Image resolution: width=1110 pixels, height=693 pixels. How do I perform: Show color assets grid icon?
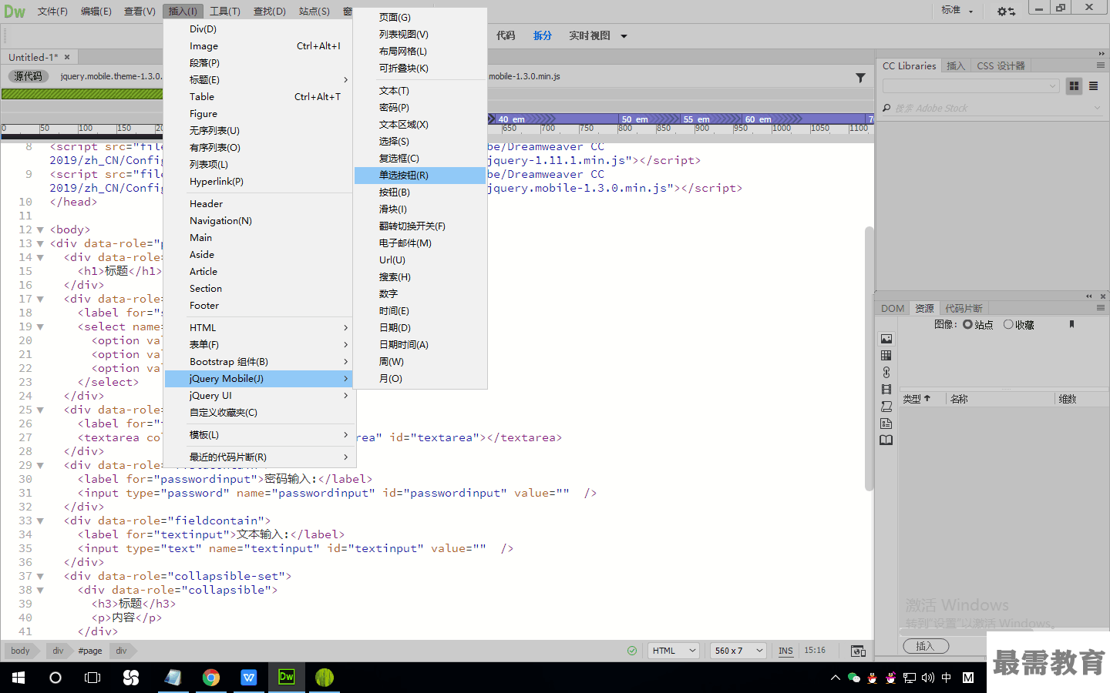(886, 356)
